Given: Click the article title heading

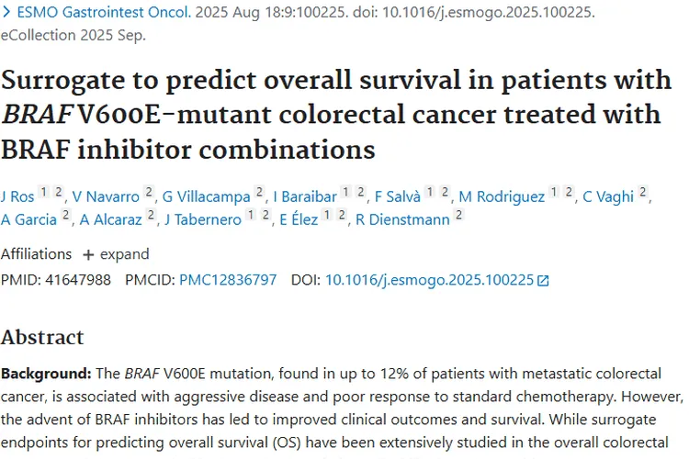Looking at the screenshot, I should click(335, 114).
